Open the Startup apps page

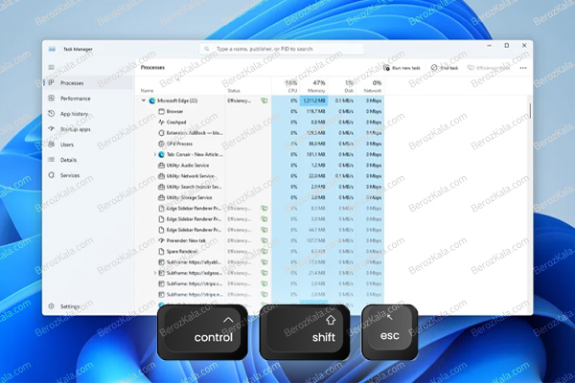tap(88, 129)
